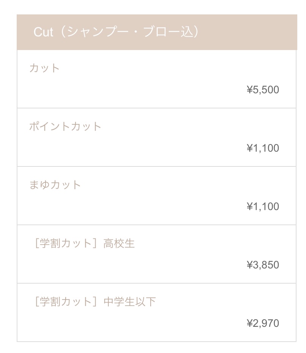This screenshot has height=353, width=306.
Task: Click the Cut（シャンプー・ブロー込）header
Action: pyautogui.click(x=157, y=32)
